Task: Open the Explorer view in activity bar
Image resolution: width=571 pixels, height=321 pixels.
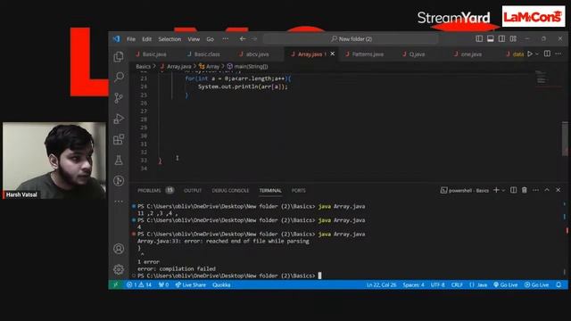Action: pos(119,57)
